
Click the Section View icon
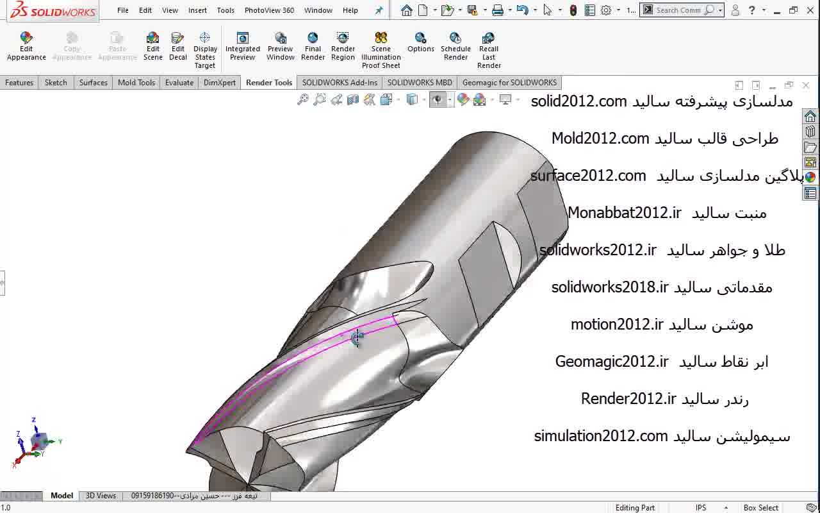[353, 99]
